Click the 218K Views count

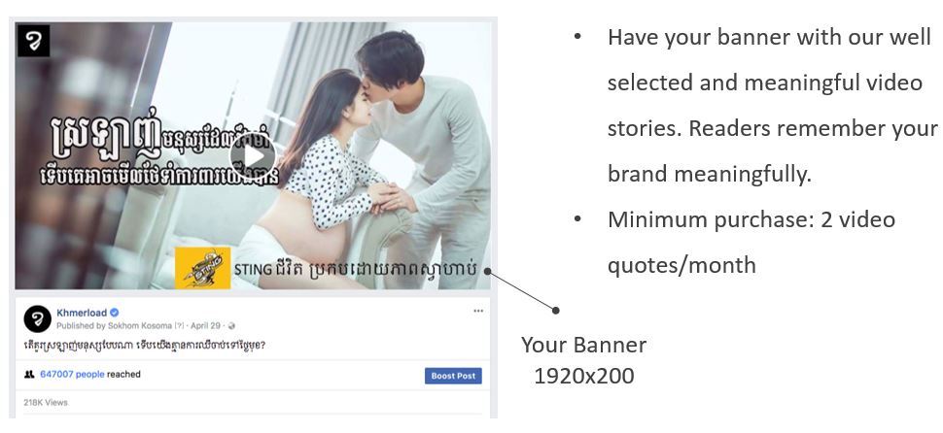pyautogui.click(x=46, y=402)
